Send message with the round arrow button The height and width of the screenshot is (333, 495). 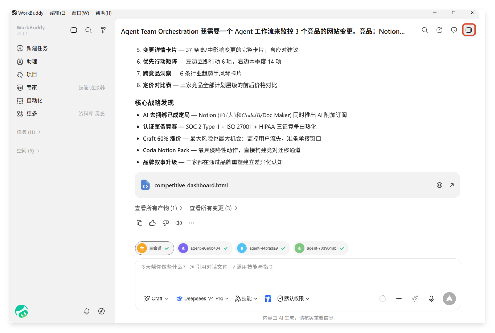450,298
